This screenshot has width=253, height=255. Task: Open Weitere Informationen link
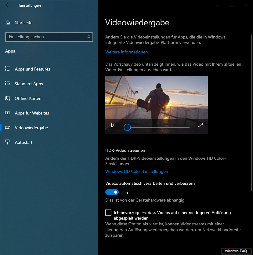pyautogui.click(x=126, y=52)
